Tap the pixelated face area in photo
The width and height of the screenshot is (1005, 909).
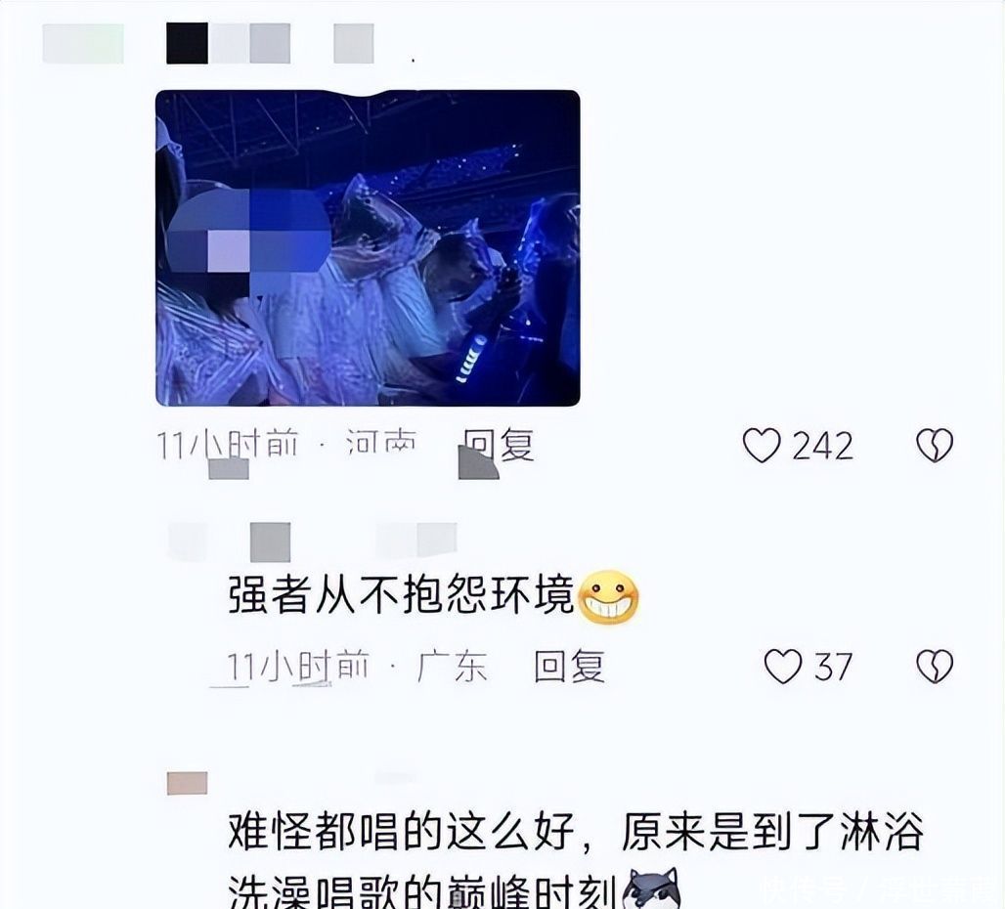(x=248, y=242)
